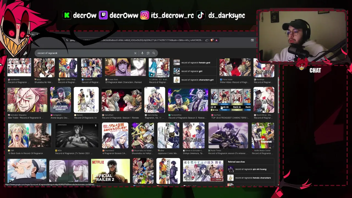Click the share icon in address bar
This screenshot has width=352, height=198.
click(207, 40)
